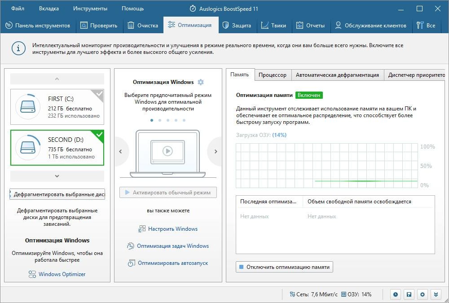Select the third carousel page dot
The height and width of the screenshot is (303, 449).
pos(168,120)
